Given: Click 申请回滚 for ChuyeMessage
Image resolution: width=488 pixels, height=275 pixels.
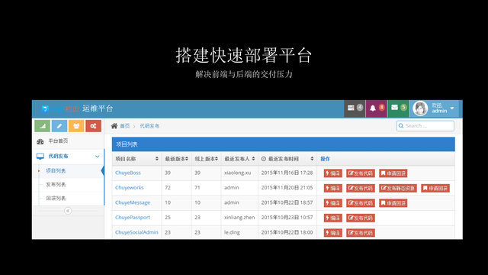Looking at the screenshot, I should coord(393,203).
